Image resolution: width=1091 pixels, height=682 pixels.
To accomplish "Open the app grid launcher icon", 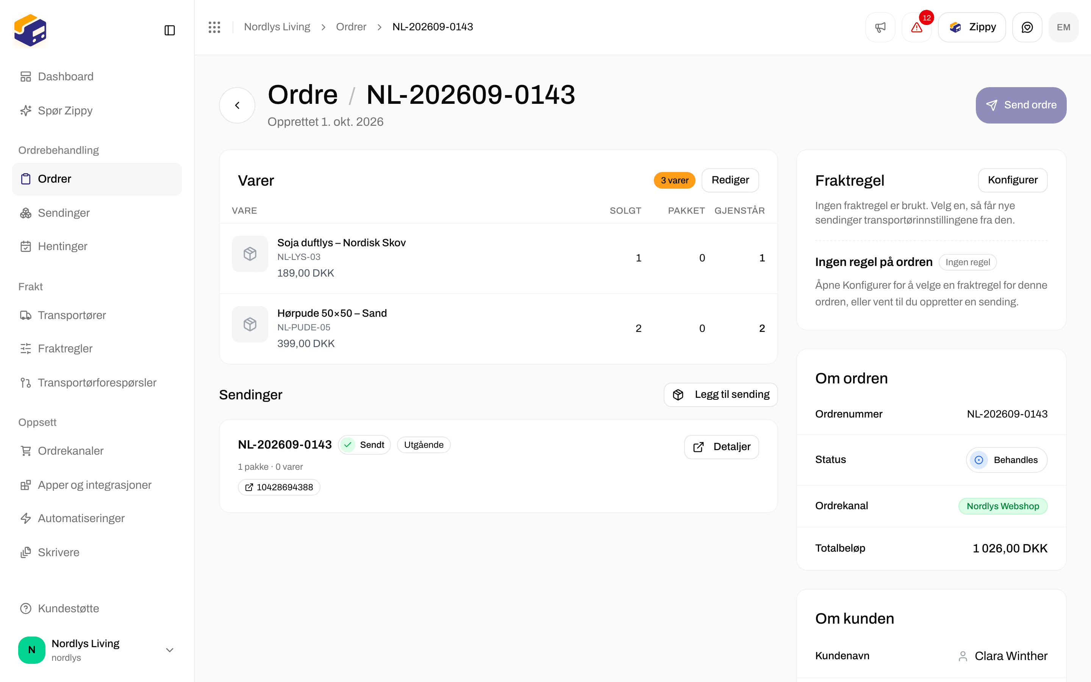I will tap(214, 27).
